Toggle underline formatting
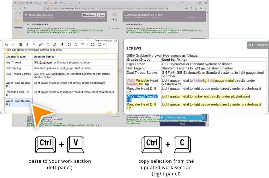The image size is (269, 178). [x=34, y=45]
